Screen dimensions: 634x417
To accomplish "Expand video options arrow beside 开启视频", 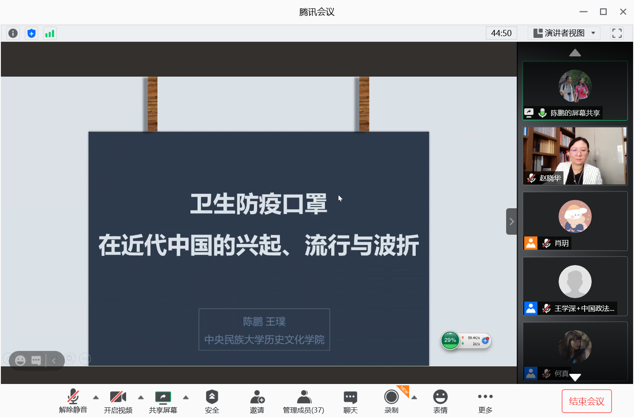I will (x=141, y=397).
